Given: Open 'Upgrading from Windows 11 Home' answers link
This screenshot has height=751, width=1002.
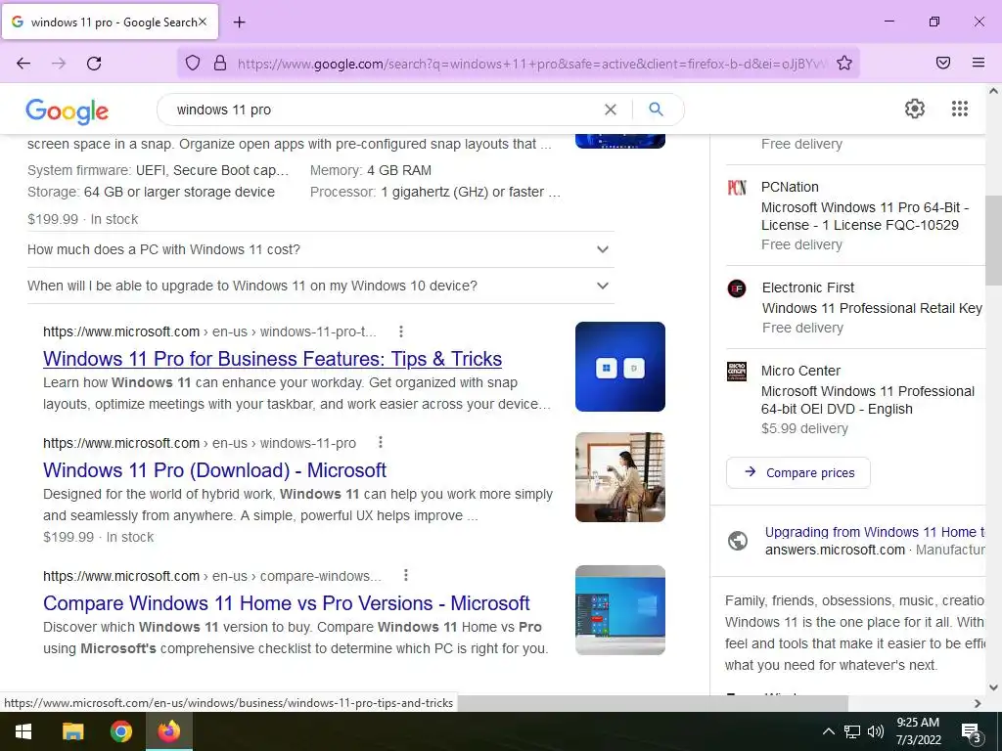Looking at the screenshot, I should [874, 532].
